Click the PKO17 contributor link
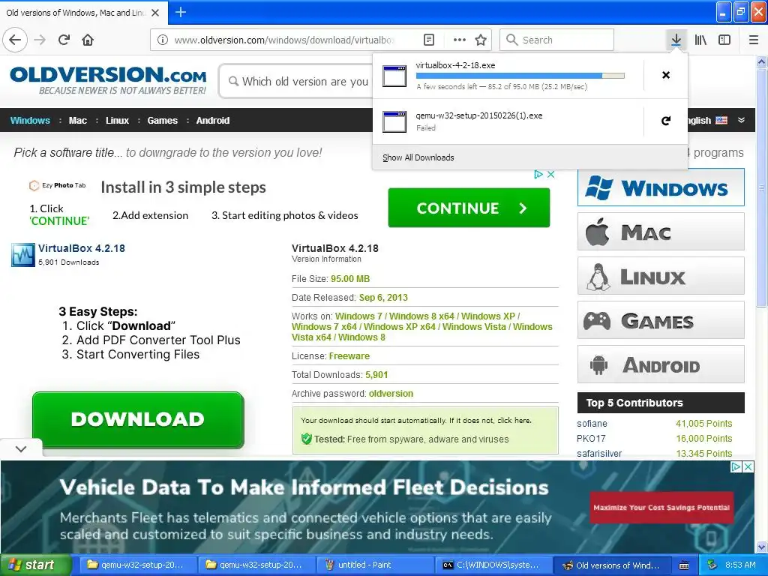 coord(591,438)
